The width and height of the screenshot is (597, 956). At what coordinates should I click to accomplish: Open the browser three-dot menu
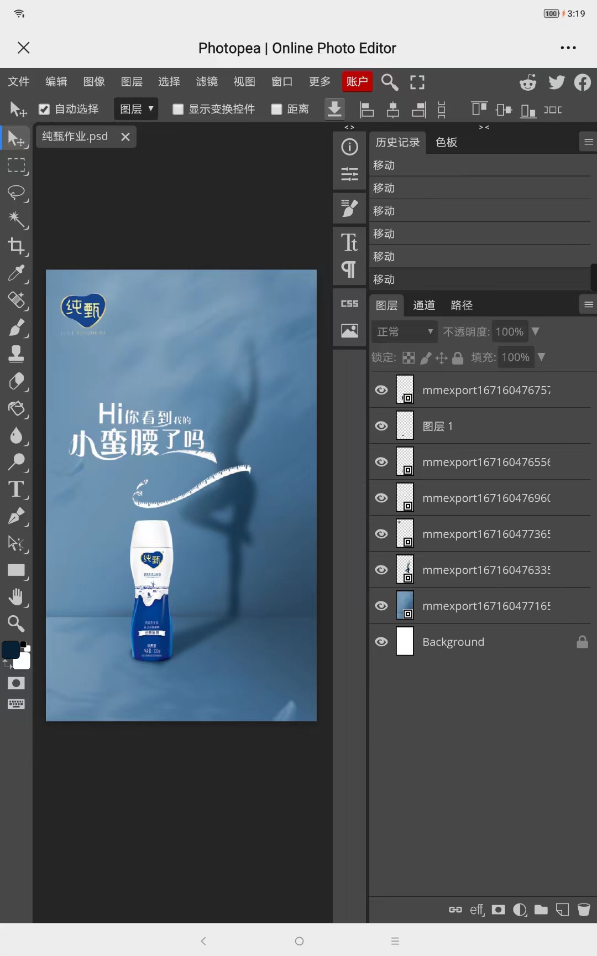[568, 48]
